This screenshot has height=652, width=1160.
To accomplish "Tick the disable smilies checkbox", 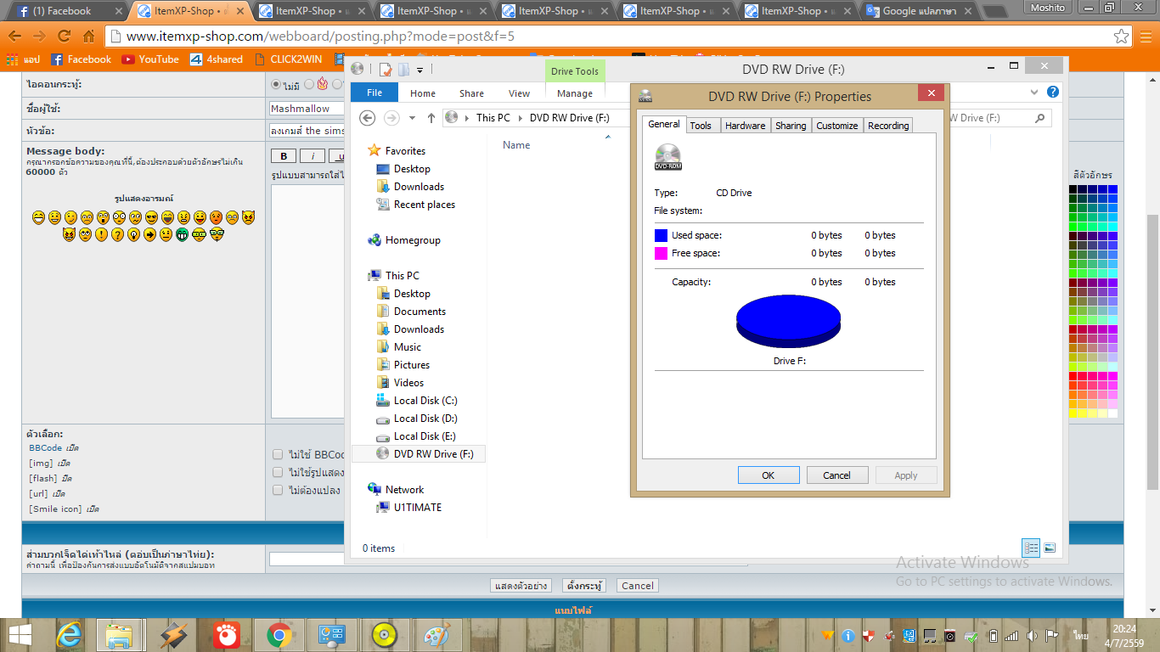I will (x=278, y=472).
